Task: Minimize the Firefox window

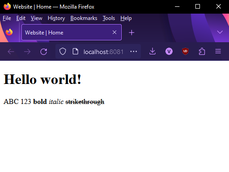Action: coord(177,6)
